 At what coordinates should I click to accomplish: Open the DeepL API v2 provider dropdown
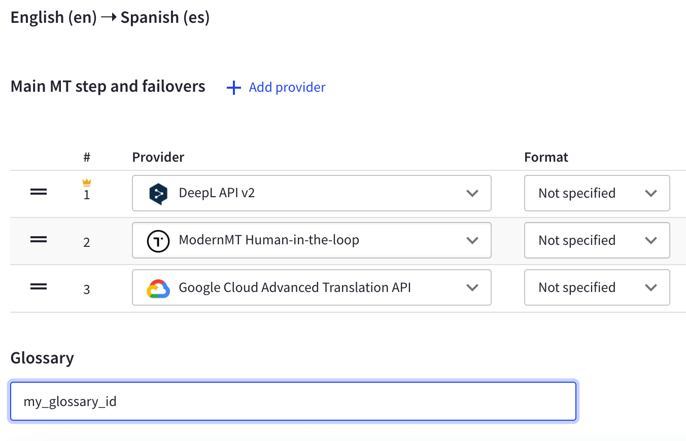[x=312, y=193]
